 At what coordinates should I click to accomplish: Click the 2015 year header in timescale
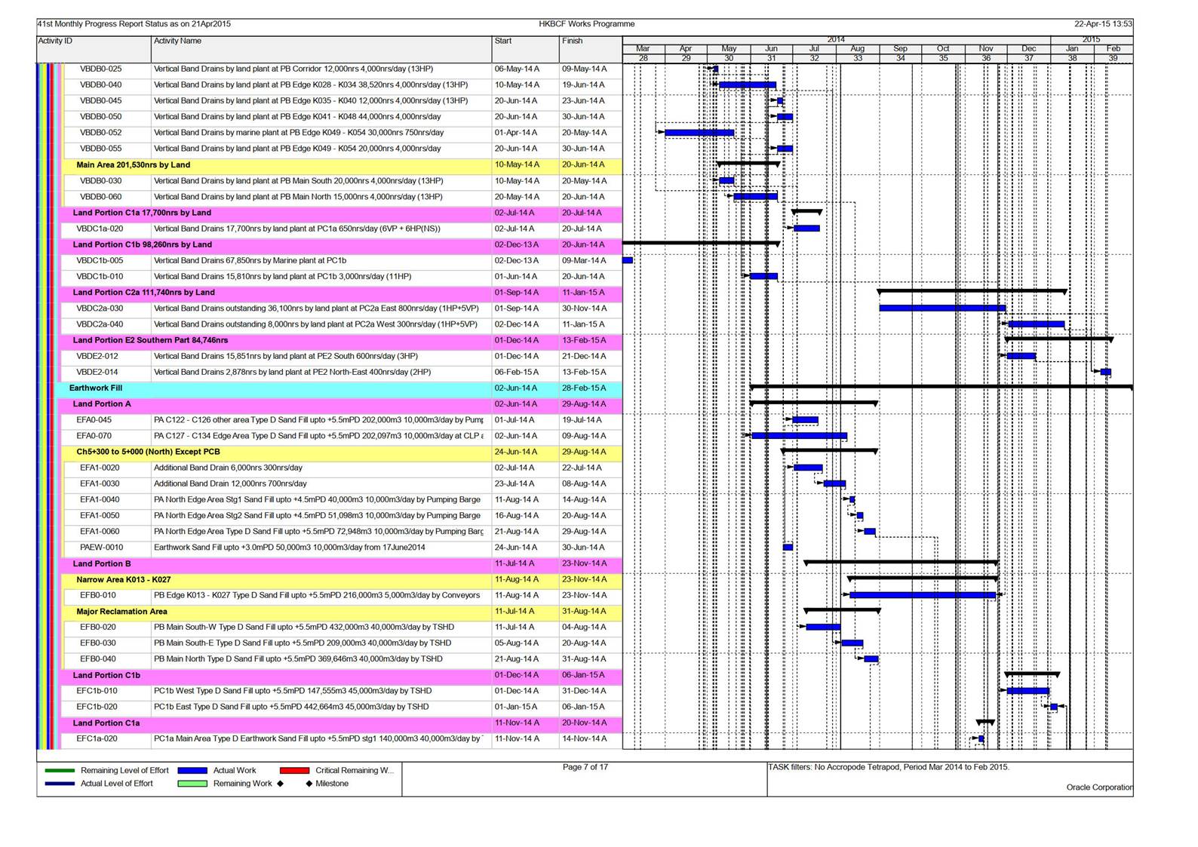[x=1092, y=40]
